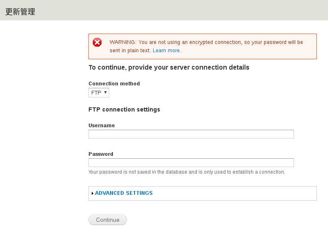Click the password not saved description text
The image size is (328, 240).
click(x=186, y=172)
